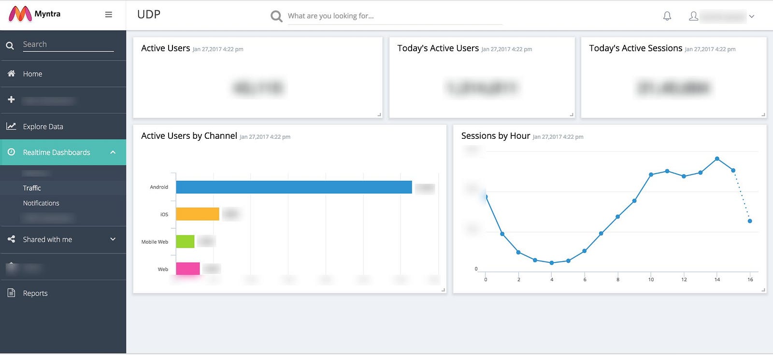Click the Myntra logo icon

20,14
